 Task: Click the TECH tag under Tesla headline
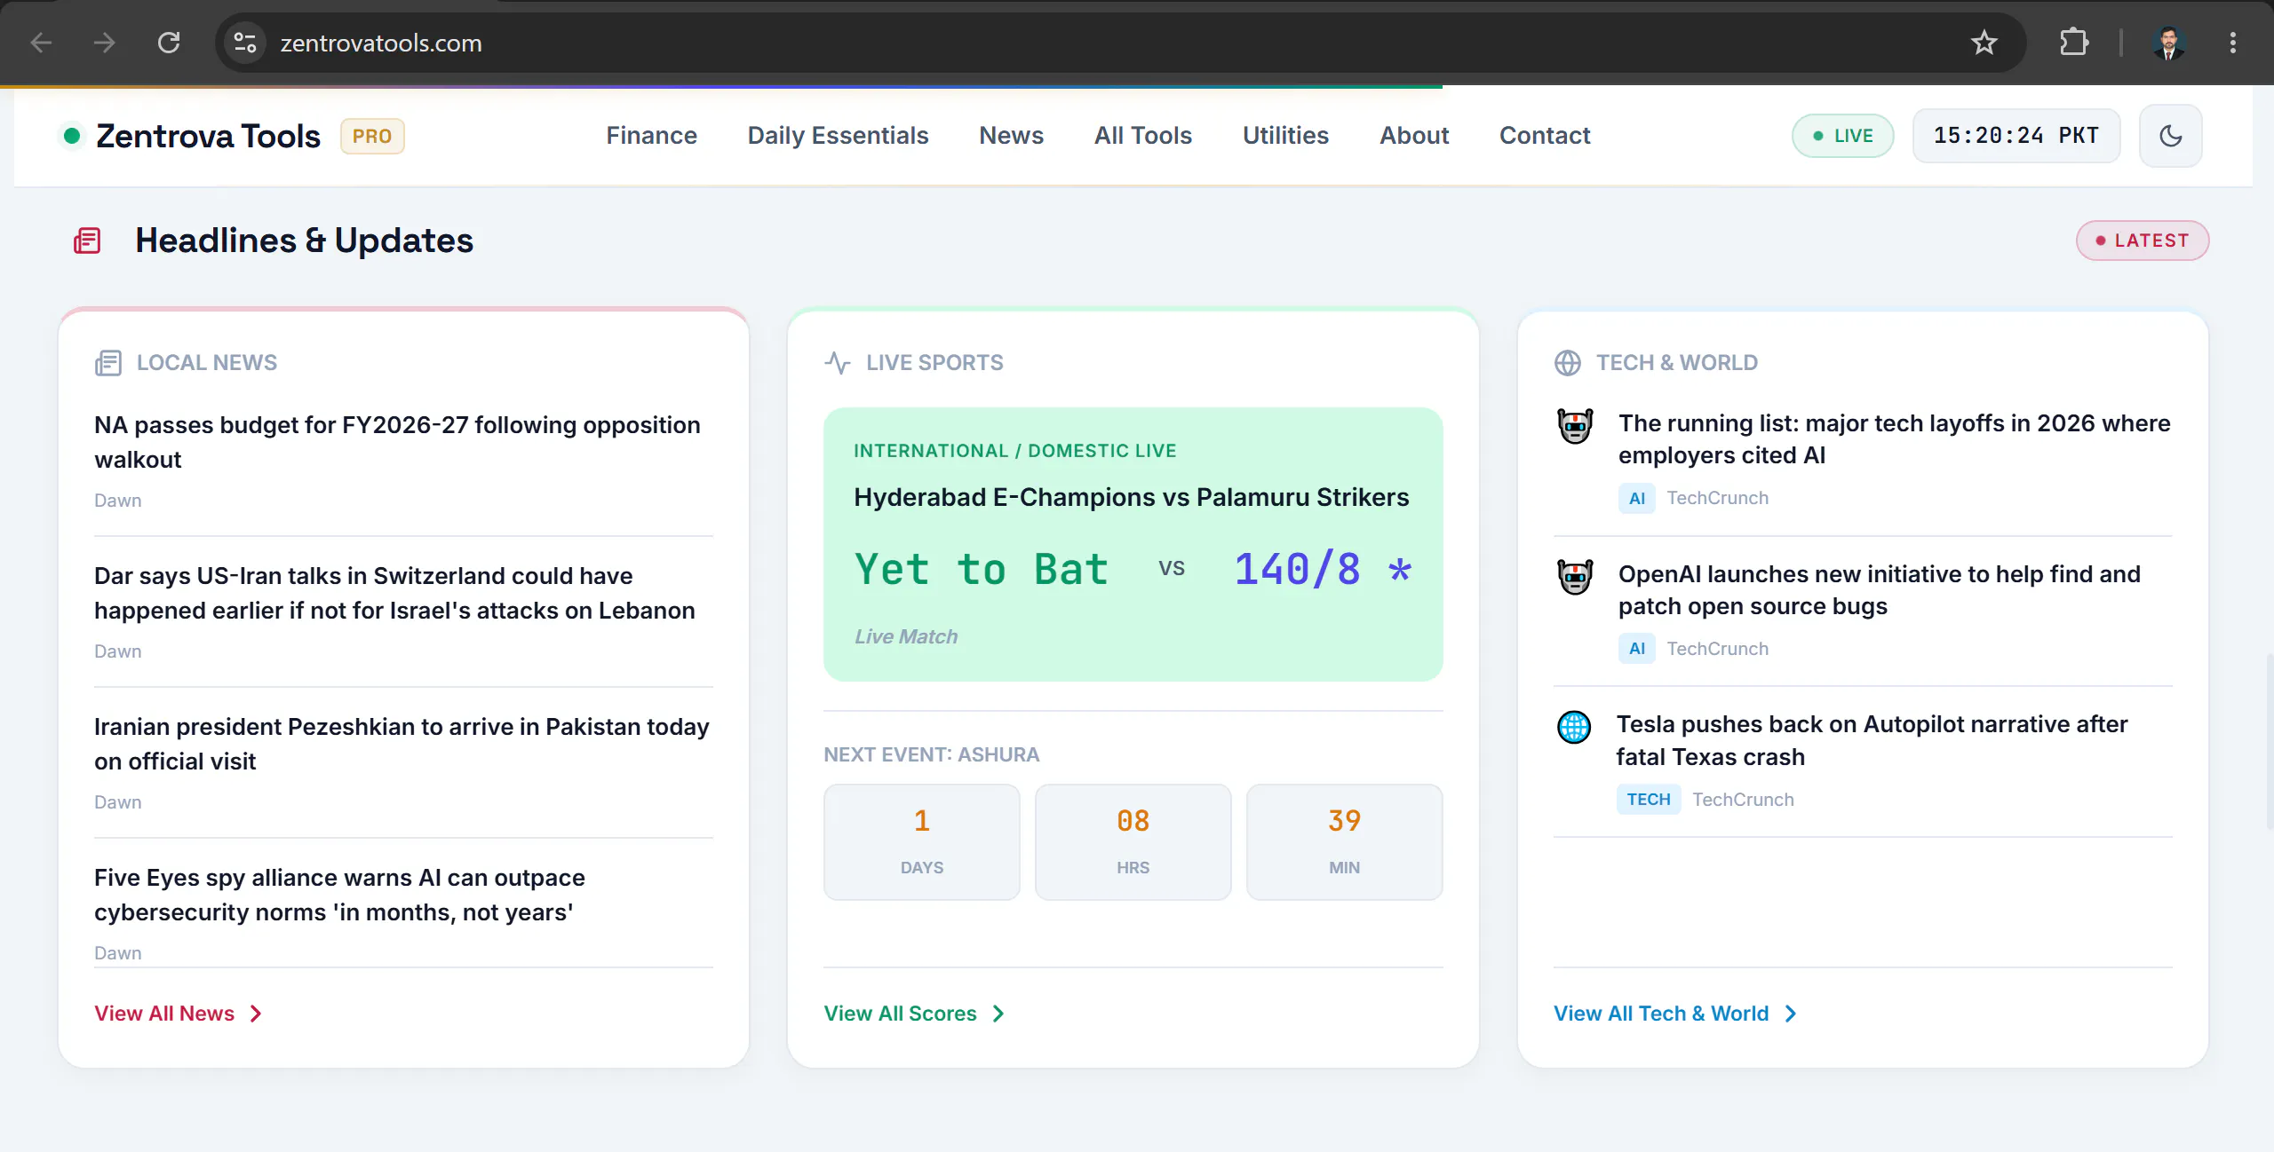click(x=1649, y=800)
